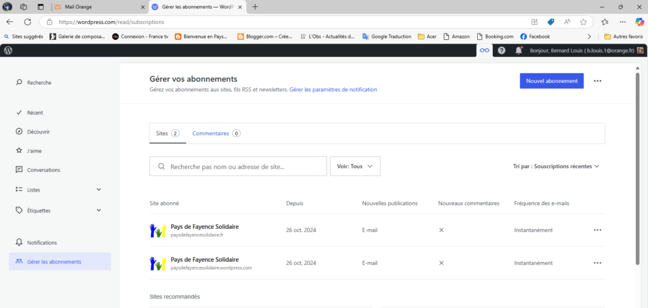Expand the Listes section in sidebar
The image size is (648, 308).
click(x=99, y=189)
